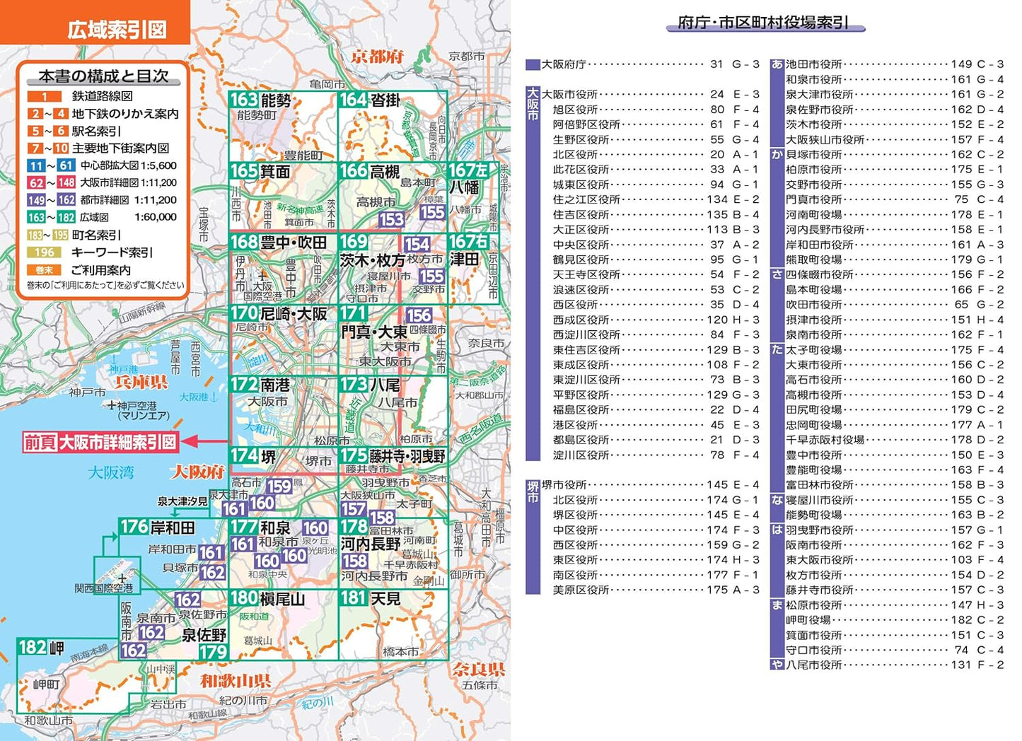1022x741 pixels.
Task: Jump to the は kana index tab
Action: coord(777,530)
